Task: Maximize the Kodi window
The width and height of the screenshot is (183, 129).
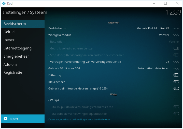Action: pyautogui.click(x=165, y=3)
